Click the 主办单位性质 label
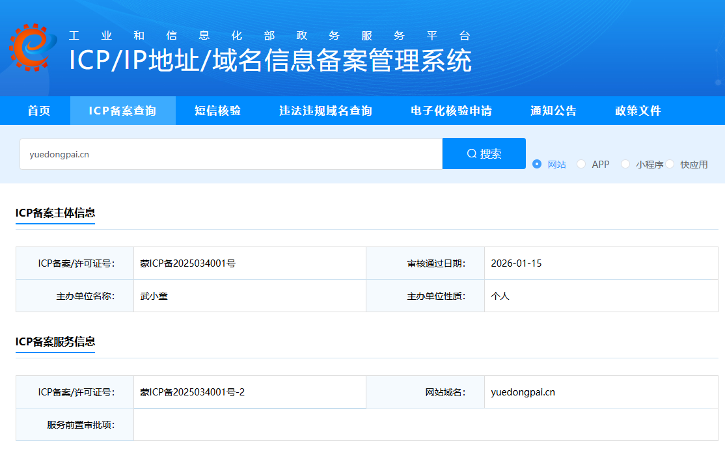The height and width of the screenshot is (454, 725). pos(436,297)
